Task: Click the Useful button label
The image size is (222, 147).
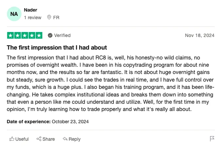Action: coord(22,139)
